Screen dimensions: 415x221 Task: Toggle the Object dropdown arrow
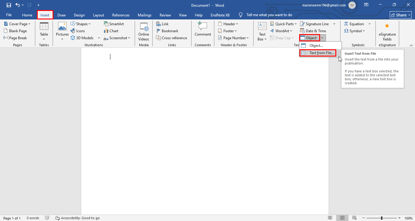[x=322, y=38]
